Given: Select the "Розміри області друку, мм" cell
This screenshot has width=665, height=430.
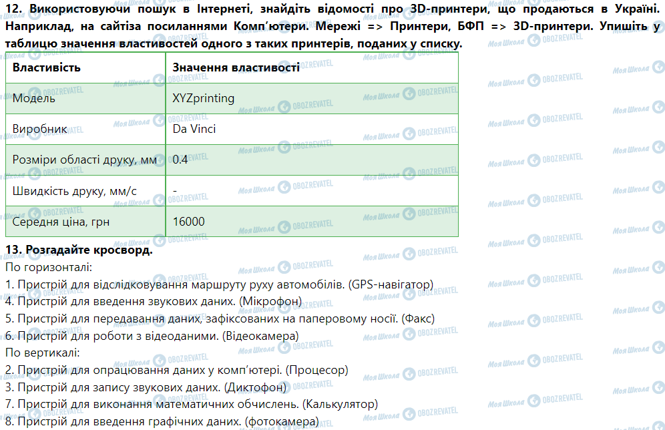Looking at the screenshot, I should (x=85, y=160).
